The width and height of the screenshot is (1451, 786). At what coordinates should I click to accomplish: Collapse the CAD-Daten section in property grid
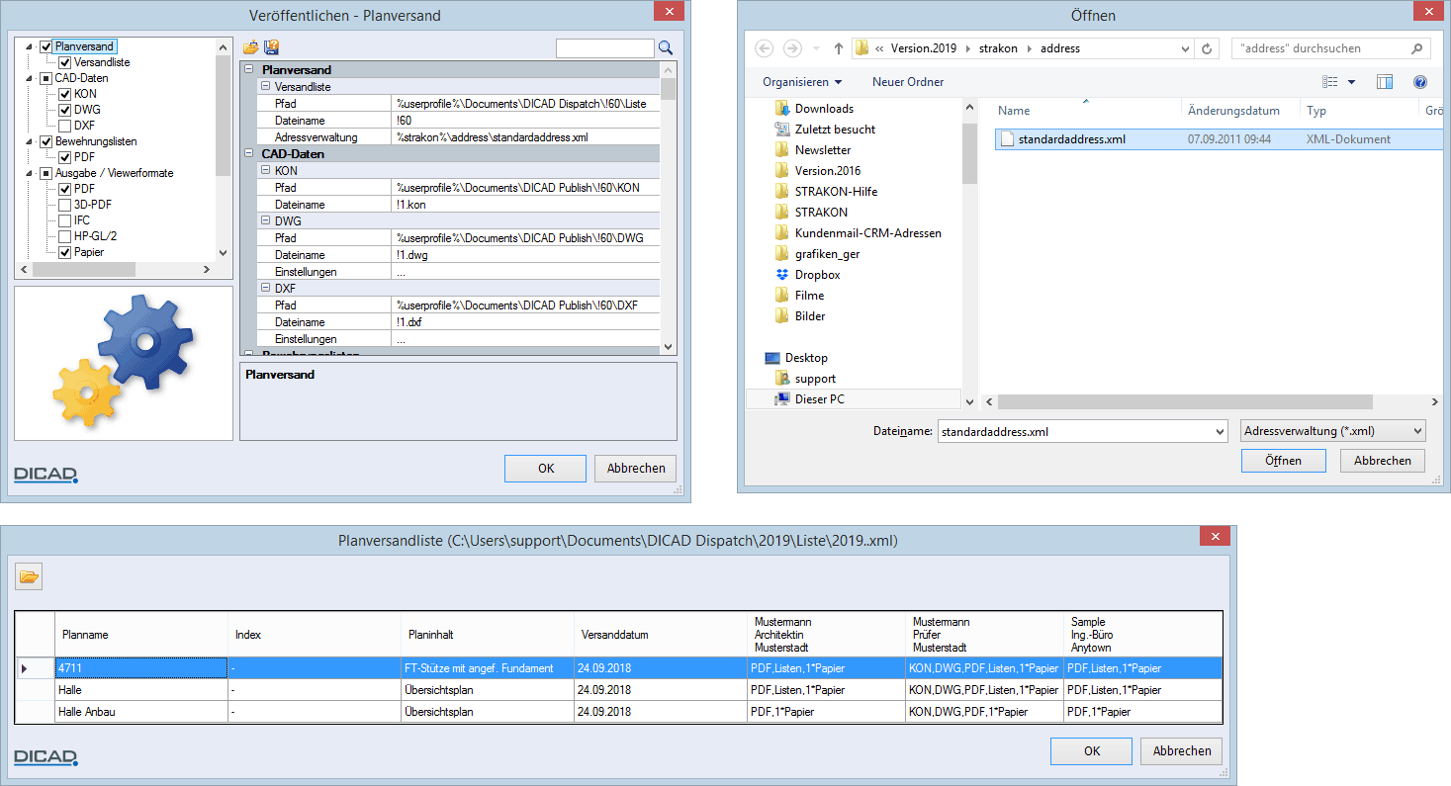[x=248, y=154]
